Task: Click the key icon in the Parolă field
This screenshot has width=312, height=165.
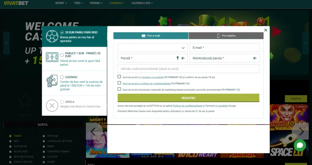Action: [178, 58]
